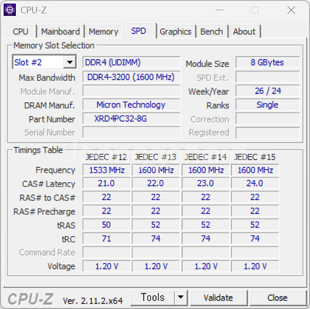
Task: Minimize the CPU-Z window
Action: [x=219, y=10]
